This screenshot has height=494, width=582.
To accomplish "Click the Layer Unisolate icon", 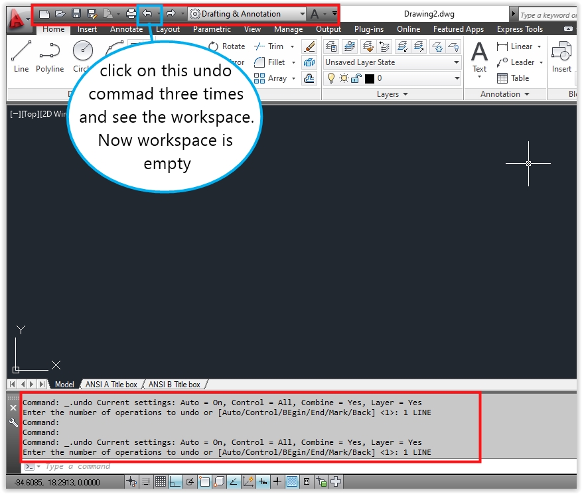I will (x=419, y=46).
